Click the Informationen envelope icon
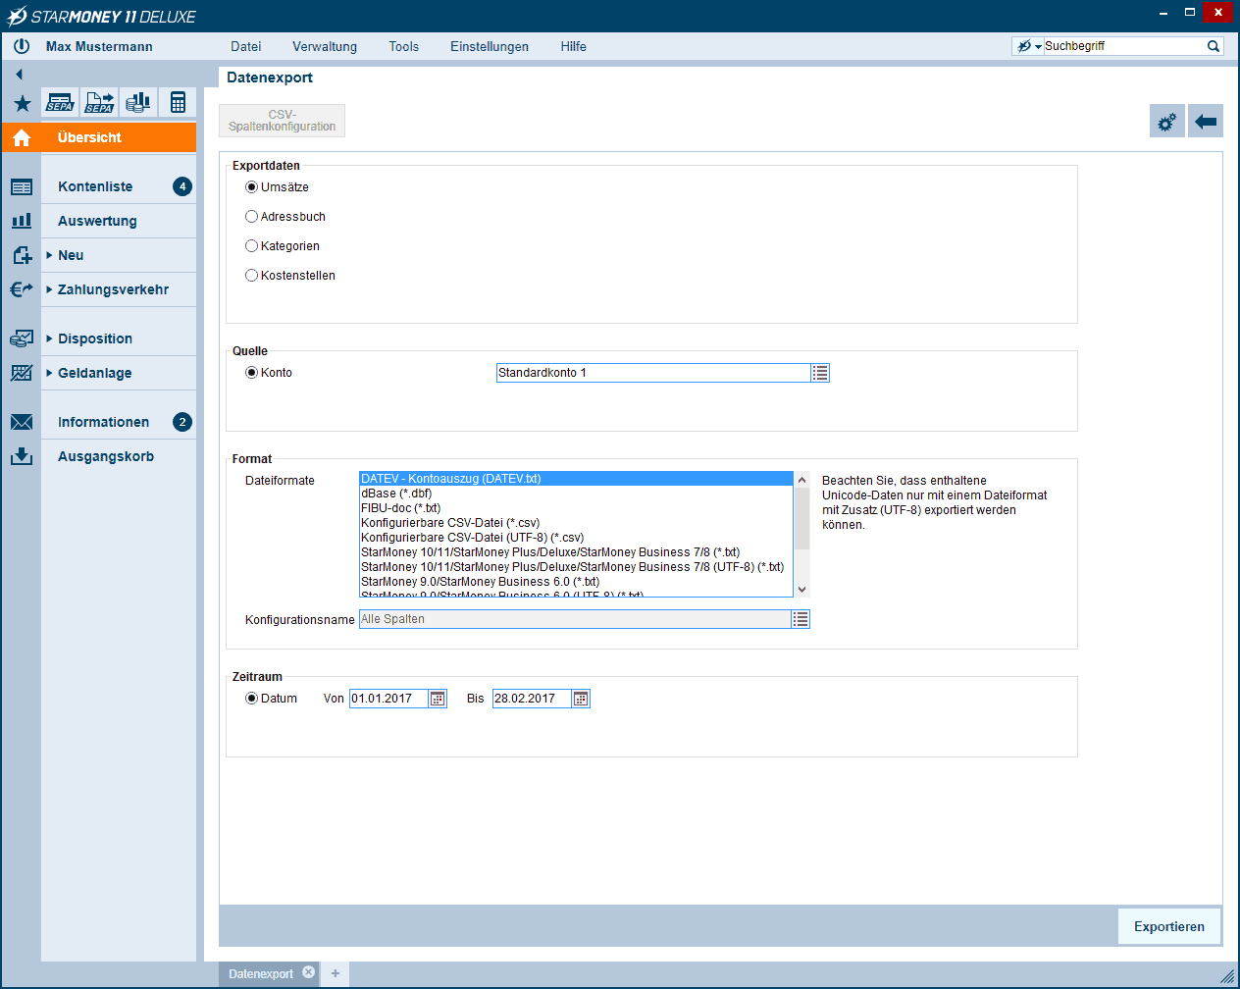 (22, 422)
